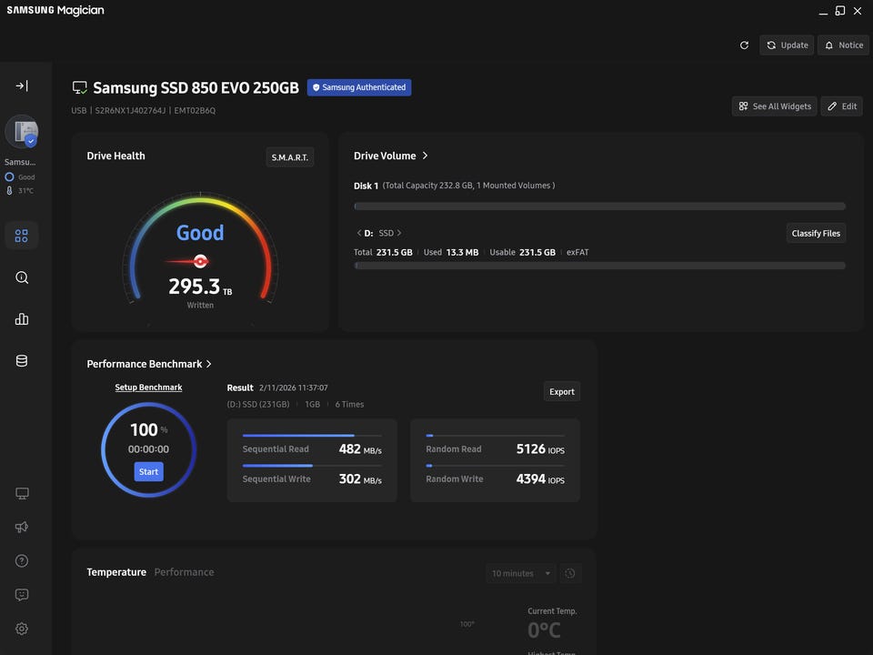The height and width of the screenshot is (655, 873).
Task: Click the 31°C thermometer icon in sidebar
Action: click(9, 190)
